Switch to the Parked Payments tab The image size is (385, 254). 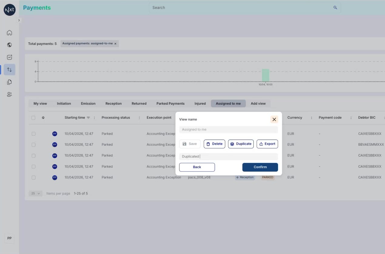[x=170, y=103]
